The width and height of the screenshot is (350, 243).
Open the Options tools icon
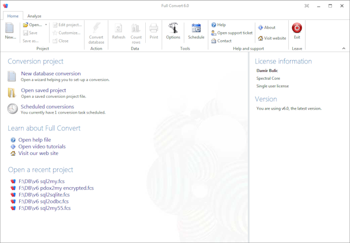[x=173, y=28]
